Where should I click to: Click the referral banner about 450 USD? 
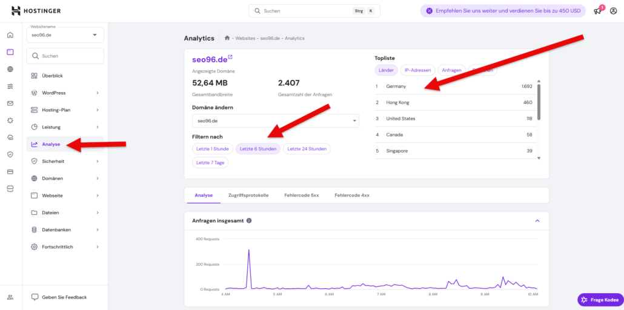pos(503,11)
